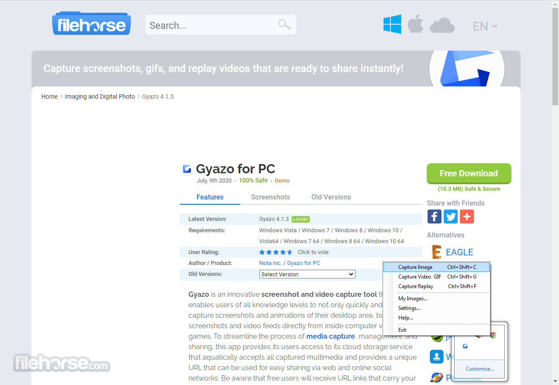Switch to the Screenshots tab
559x385 pixels.
[x=270, y=197]
